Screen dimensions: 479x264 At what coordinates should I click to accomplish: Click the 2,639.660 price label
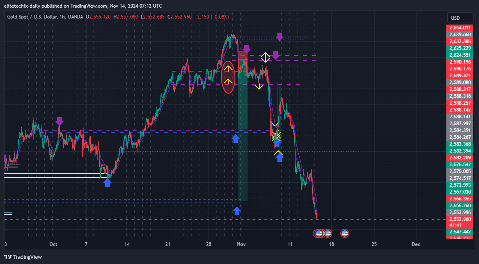pos(460,35)
